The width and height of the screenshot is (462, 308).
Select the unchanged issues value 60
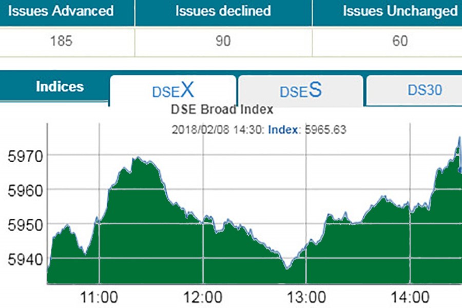click(400, 41)
